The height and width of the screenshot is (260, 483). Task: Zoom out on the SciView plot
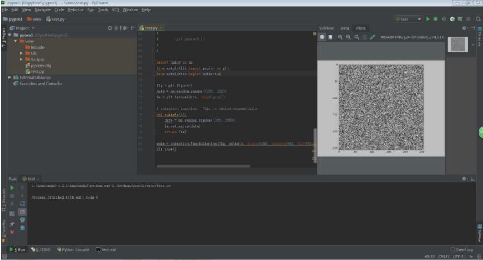[x=348, y=37]
